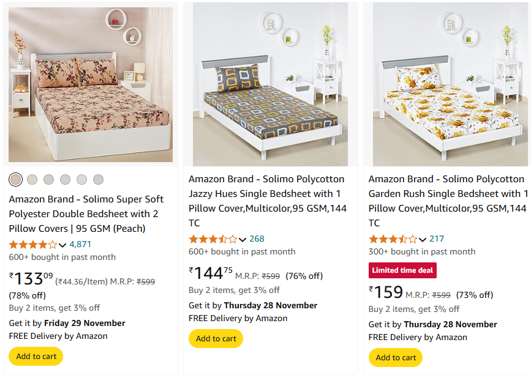Screen dimensions: 531x378
Task: Add Garden Rush bedsheet to cart
Action: (396, 357)
